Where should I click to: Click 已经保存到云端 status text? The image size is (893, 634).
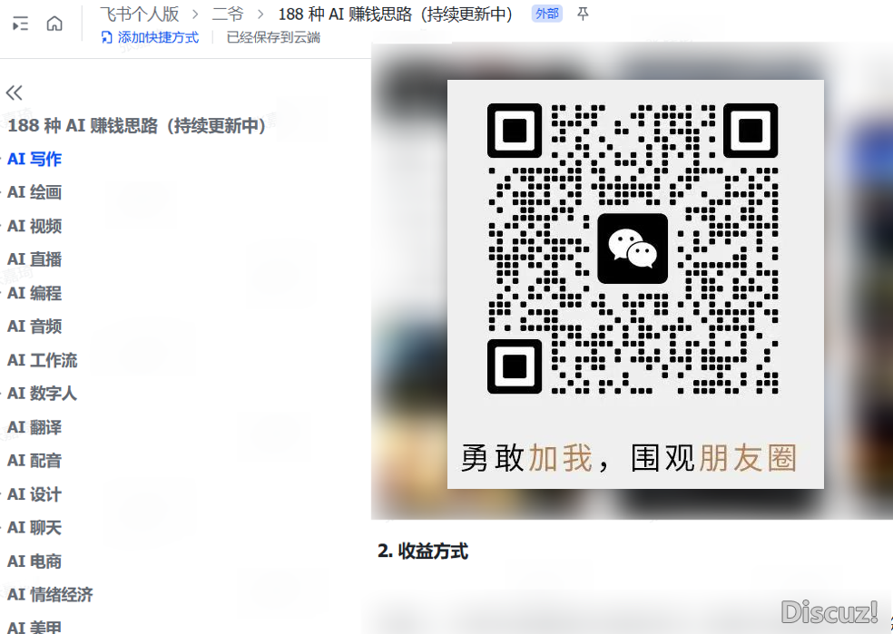pos(273,37)
